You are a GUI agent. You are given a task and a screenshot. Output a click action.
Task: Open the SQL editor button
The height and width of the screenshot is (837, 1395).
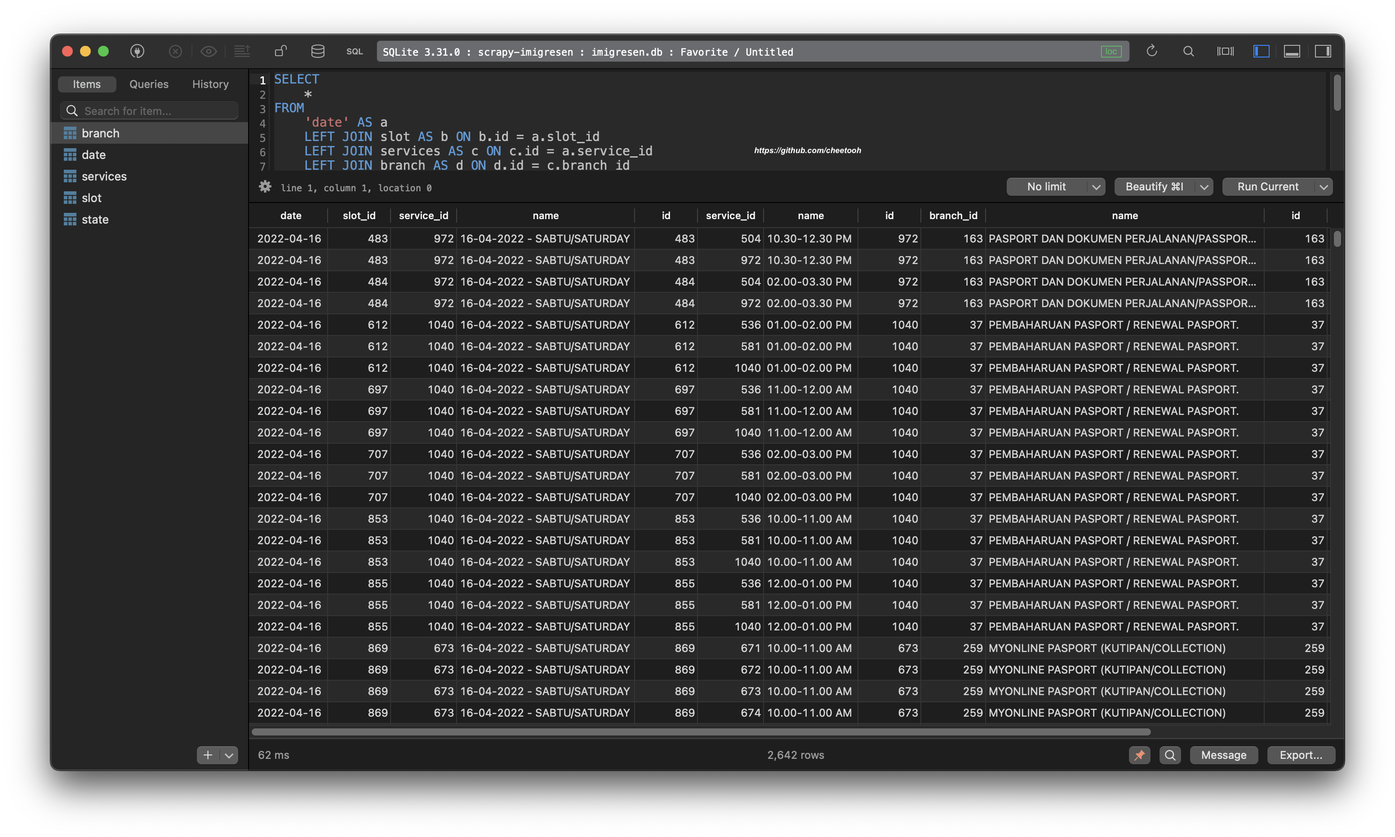click(355, 51)
